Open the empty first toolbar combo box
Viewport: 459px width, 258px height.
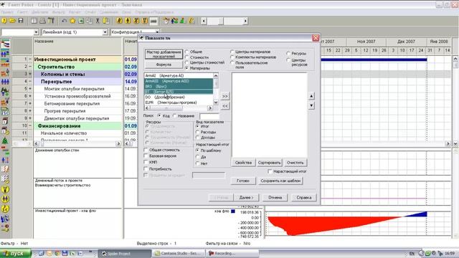pyautogui.click(x=36, y=32)
